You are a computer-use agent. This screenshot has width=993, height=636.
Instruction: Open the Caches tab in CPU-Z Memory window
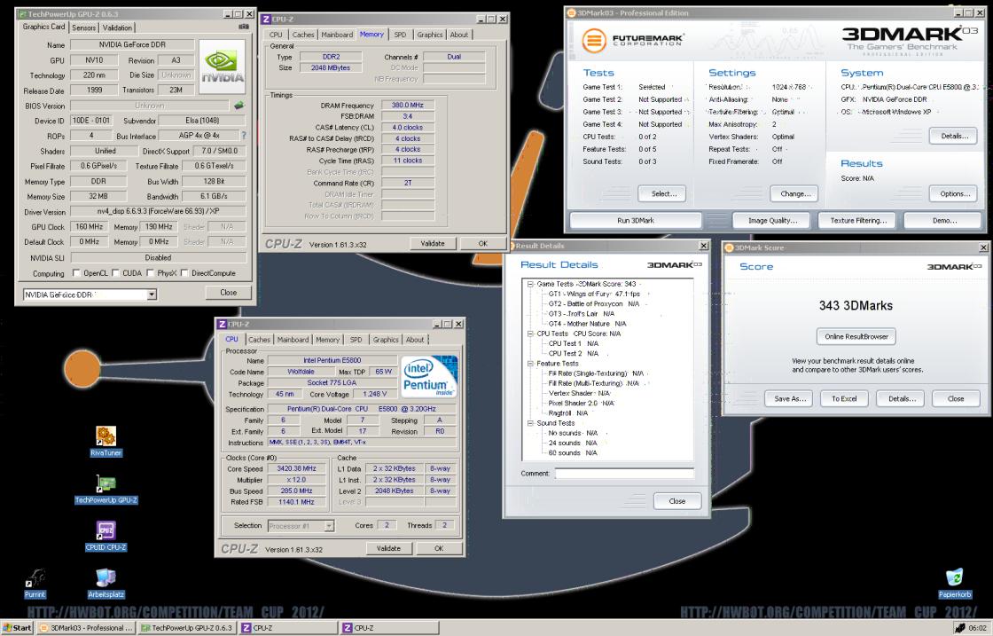(x=302, y=35)
